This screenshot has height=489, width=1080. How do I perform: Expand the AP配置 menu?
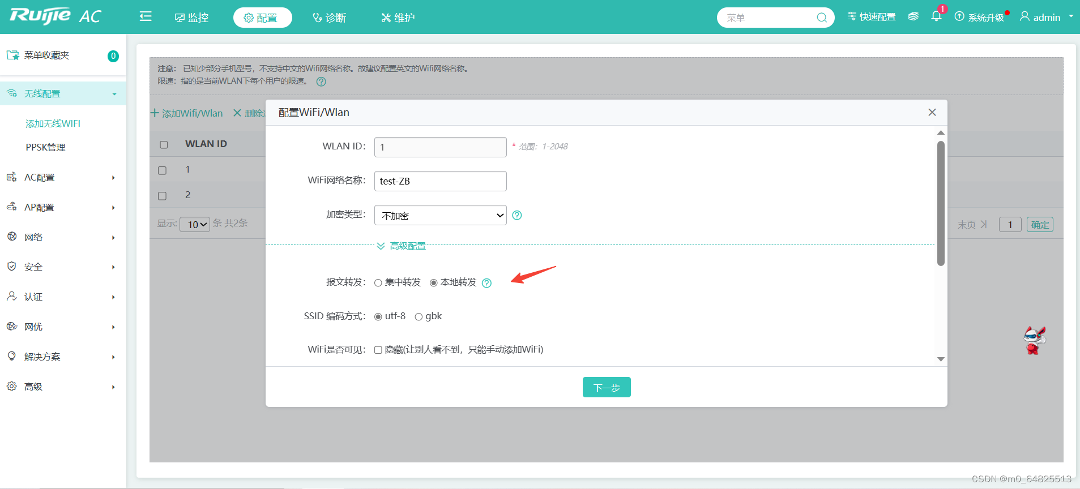tap(113, 208)
